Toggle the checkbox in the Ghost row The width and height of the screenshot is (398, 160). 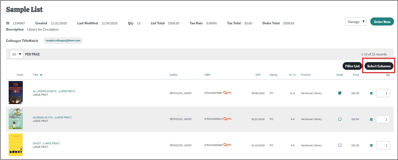[x=371, y=145]
